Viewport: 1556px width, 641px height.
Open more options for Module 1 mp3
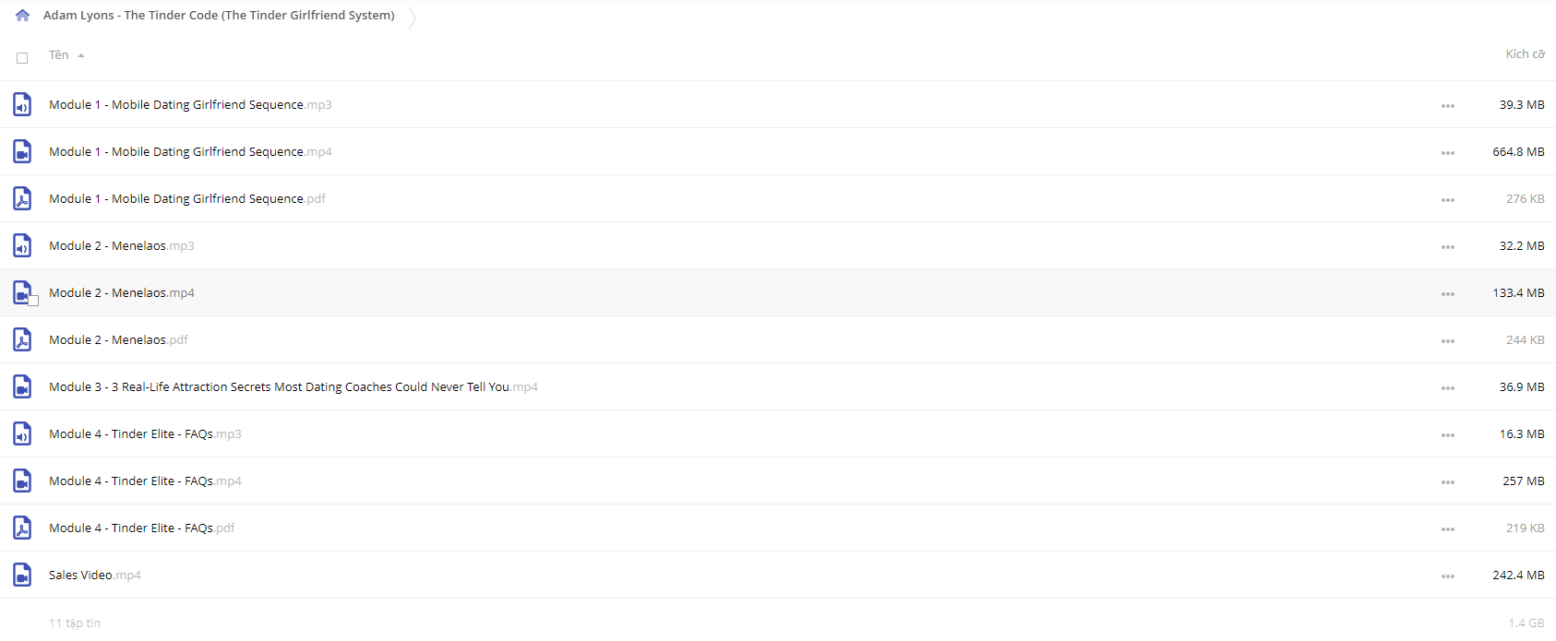[1447, 106]
